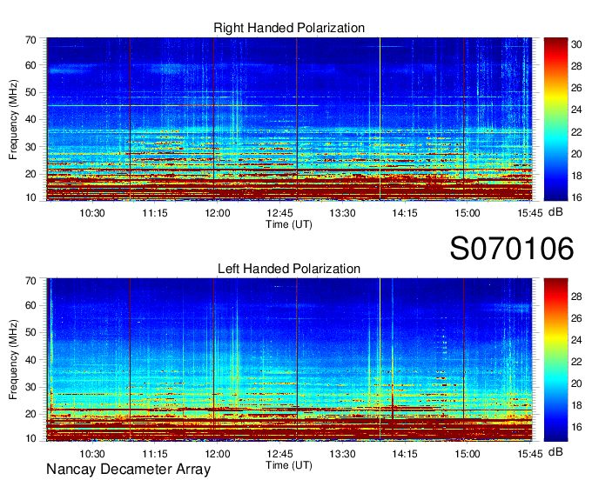The height and width of the screenshot is (480, 592).
Task: Click Time (UT) label under Right Handed plot
Action: coord(289,224)
